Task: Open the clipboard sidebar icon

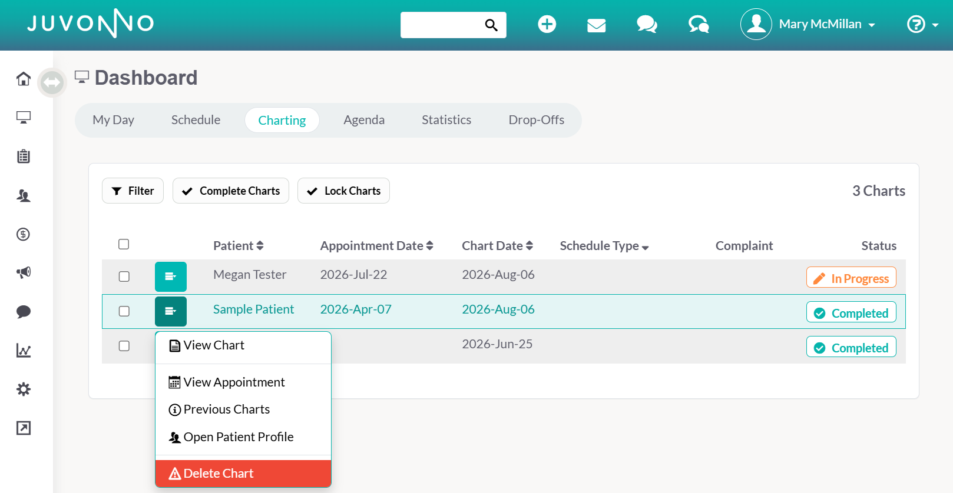Action: (x=24, y=156)
